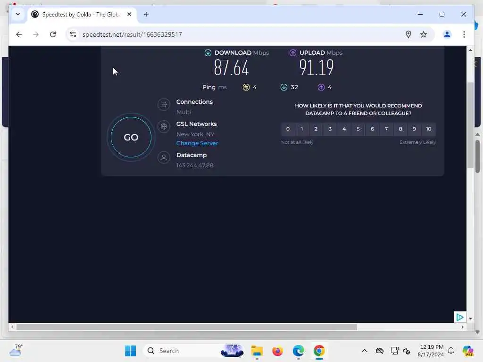Click the IP address 143.244.47.88
483x362 pixels.
tap(195, 165)
